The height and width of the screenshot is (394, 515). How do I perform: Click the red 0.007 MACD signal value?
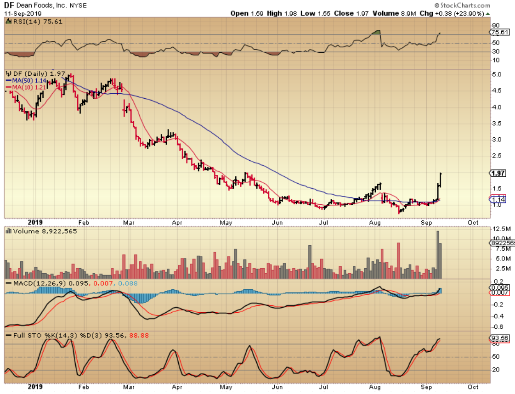tap(103, 283)
